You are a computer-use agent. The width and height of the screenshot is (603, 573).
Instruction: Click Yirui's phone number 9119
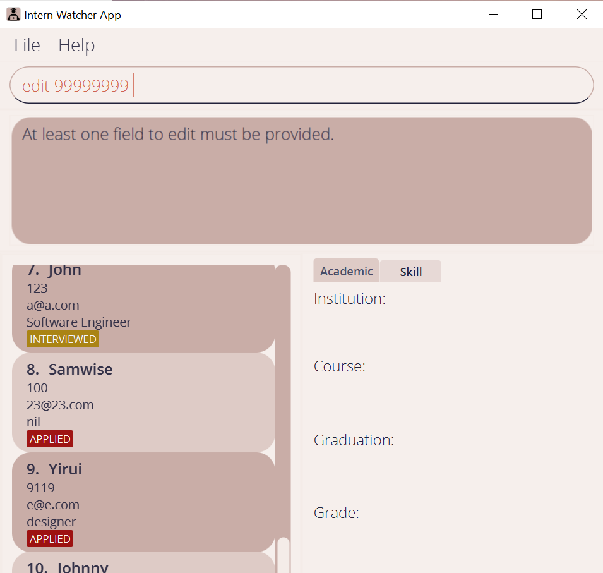coord(40,488)
